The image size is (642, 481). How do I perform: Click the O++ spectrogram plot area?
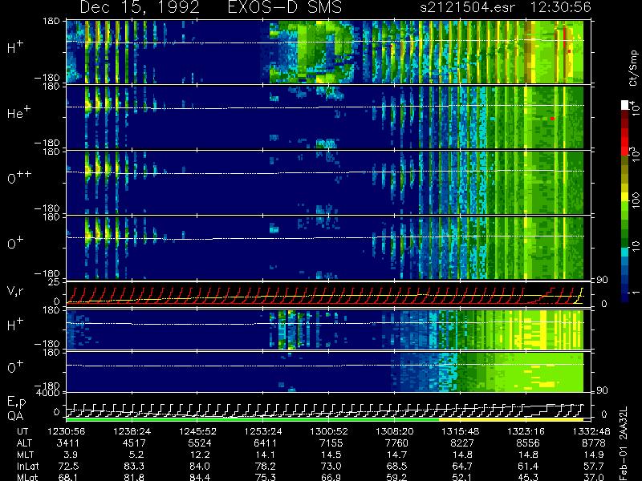pyautogui.click(x=325, y=182)
